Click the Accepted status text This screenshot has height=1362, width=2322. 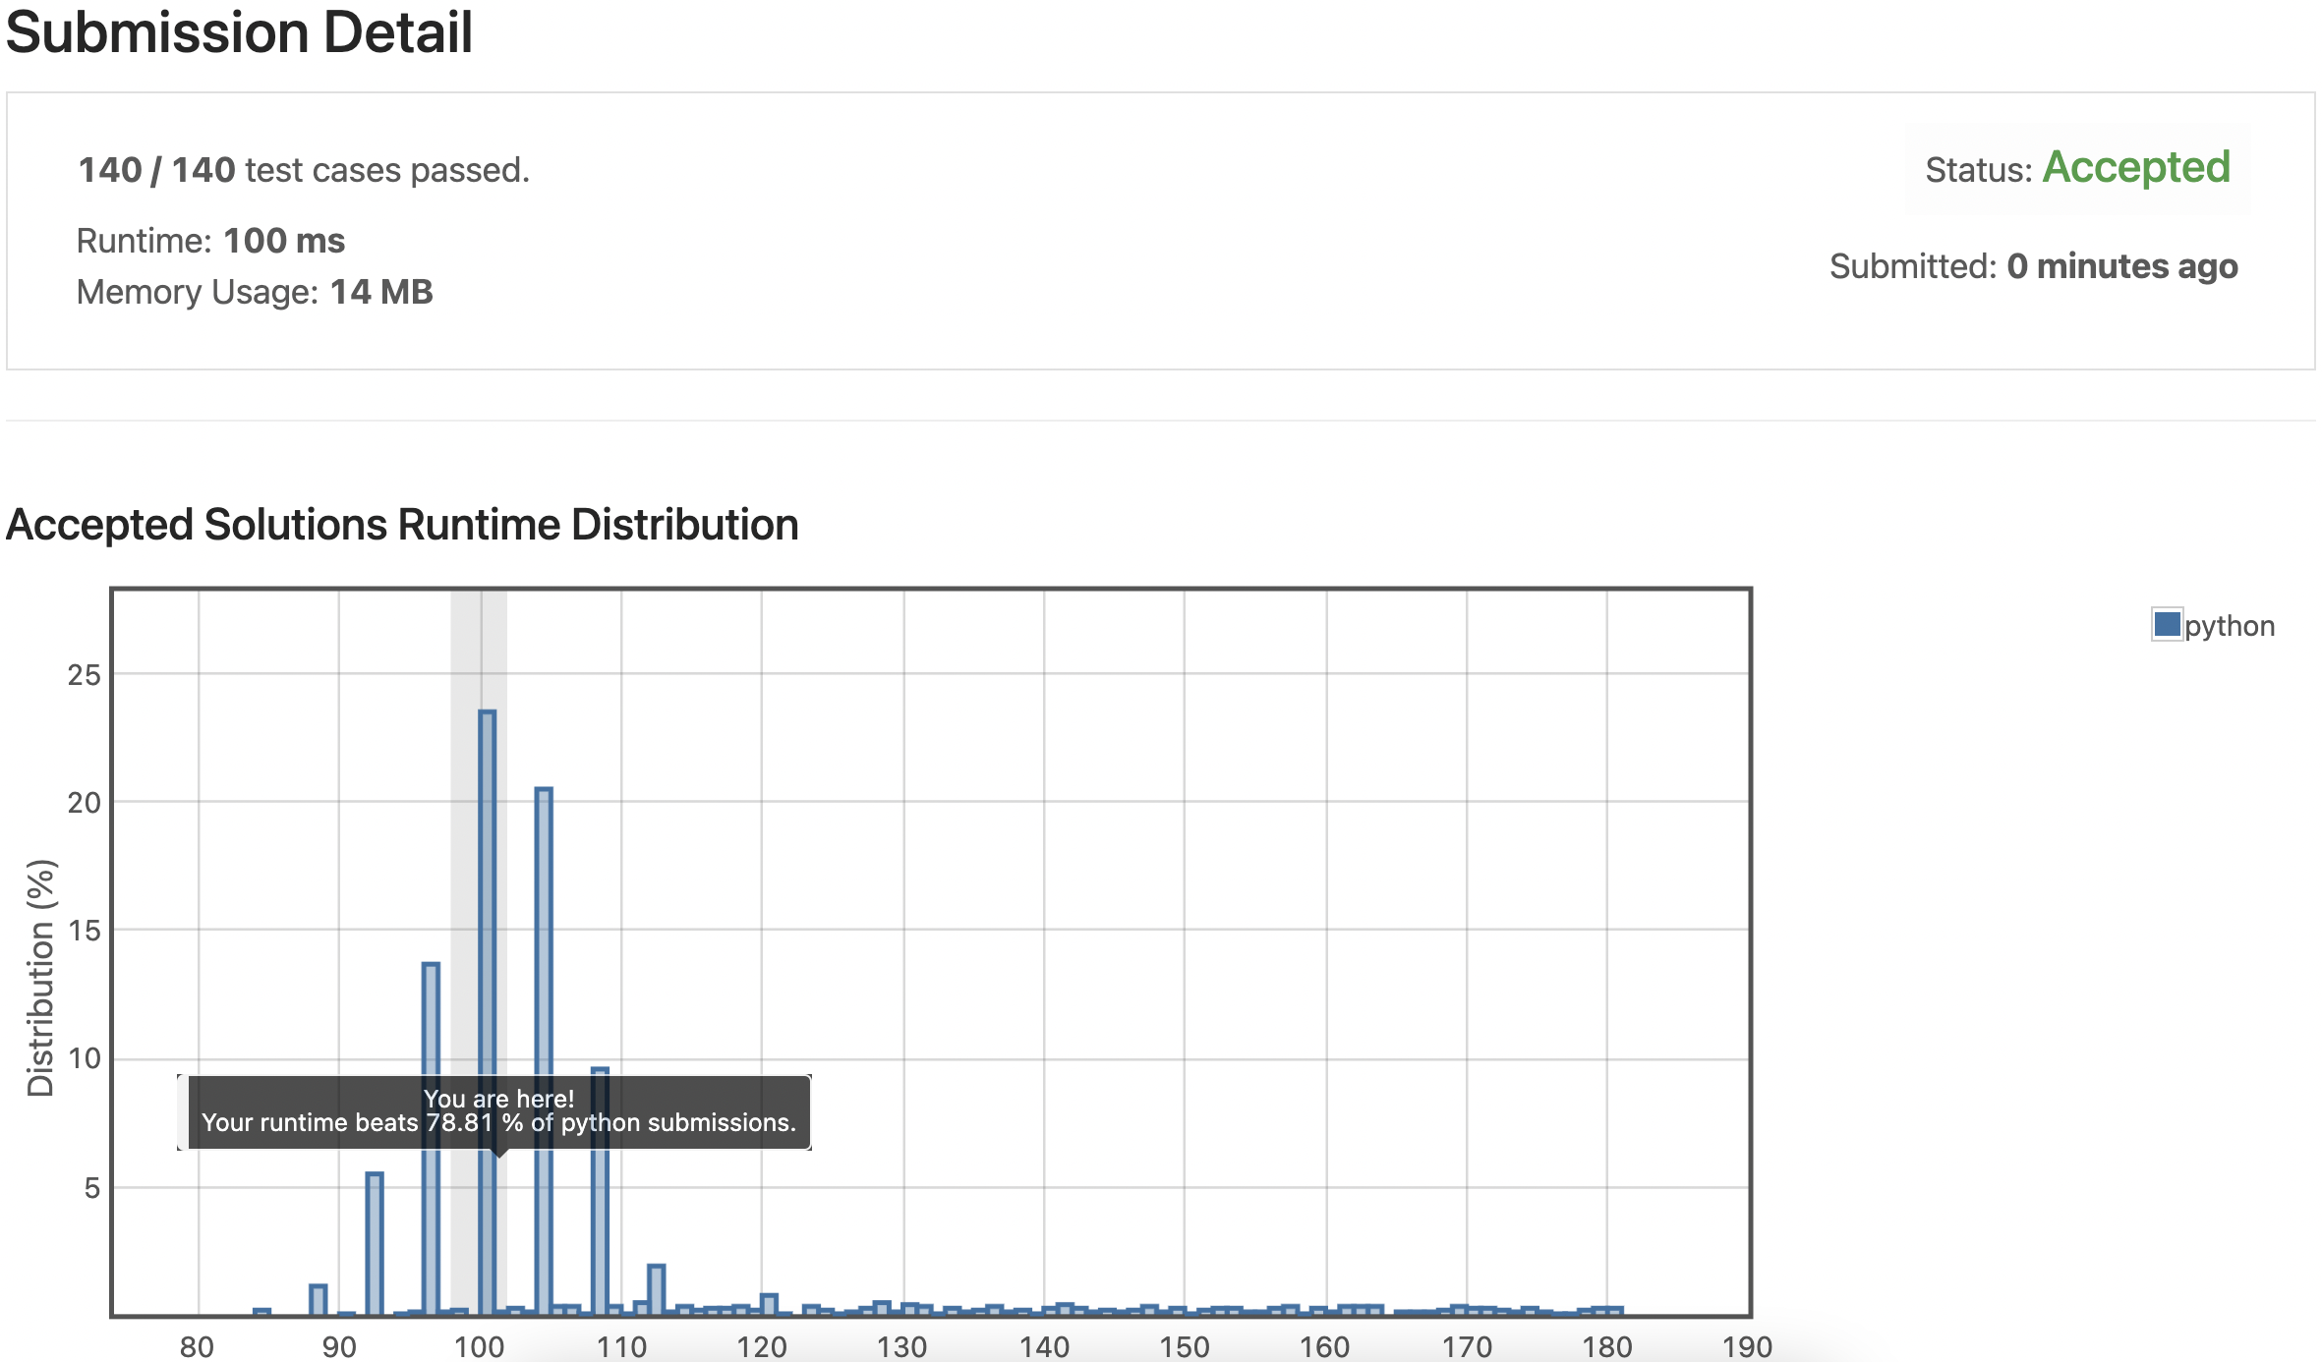tap(2136, 167)
